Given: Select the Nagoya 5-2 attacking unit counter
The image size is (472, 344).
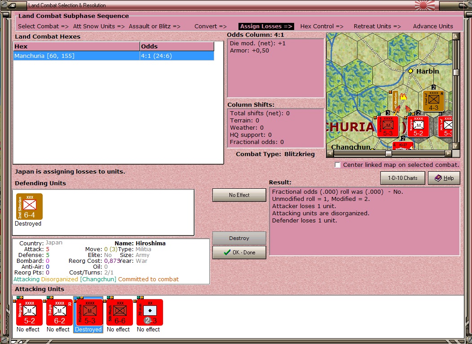Looking at the screenshot, I should [29, 312].
